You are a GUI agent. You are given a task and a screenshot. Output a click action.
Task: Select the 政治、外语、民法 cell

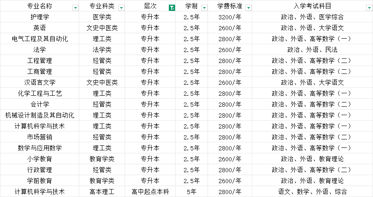[x=312, y=50]
